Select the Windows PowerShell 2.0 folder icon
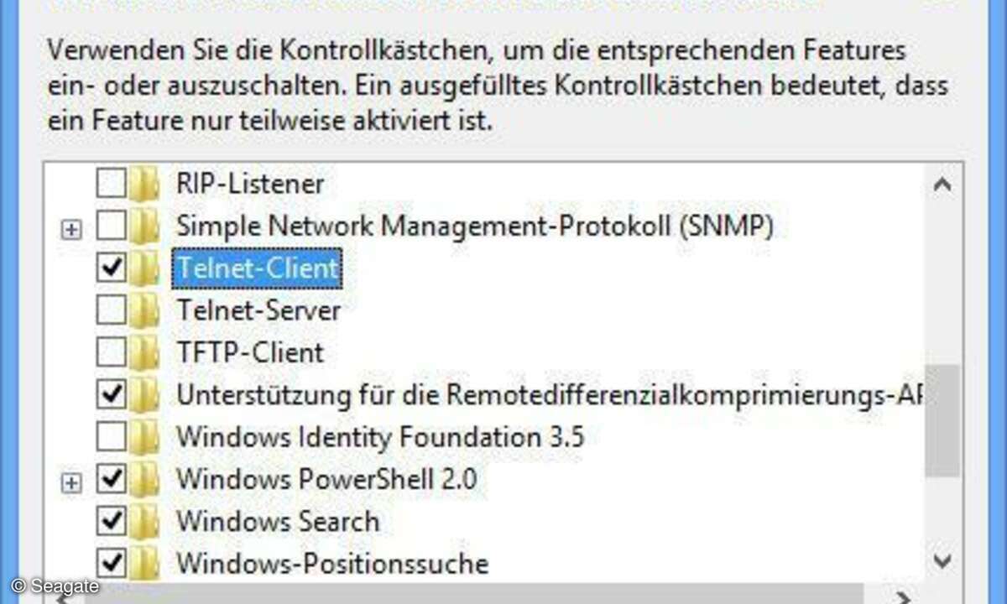The image size is (1007, 604). click(x=144, y=479)
